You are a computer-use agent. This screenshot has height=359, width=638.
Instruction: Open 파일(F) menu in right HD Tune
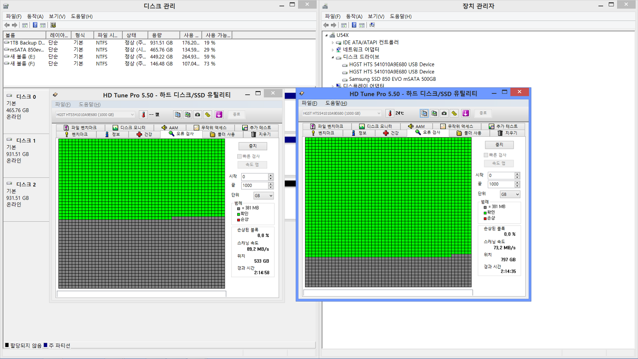310,103
